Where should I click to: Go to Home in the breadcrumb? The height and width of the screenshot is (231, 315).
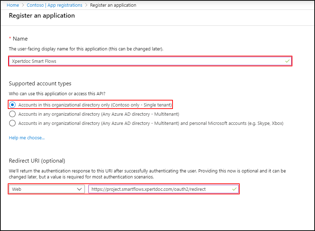pos(13,5)
